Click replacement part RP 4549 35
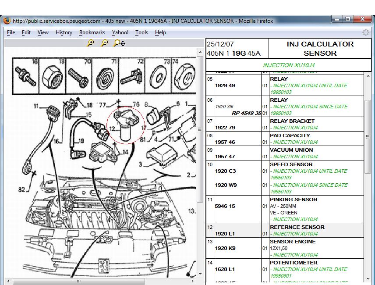Screen dimensions: 375x285 [x=246, y=113]
